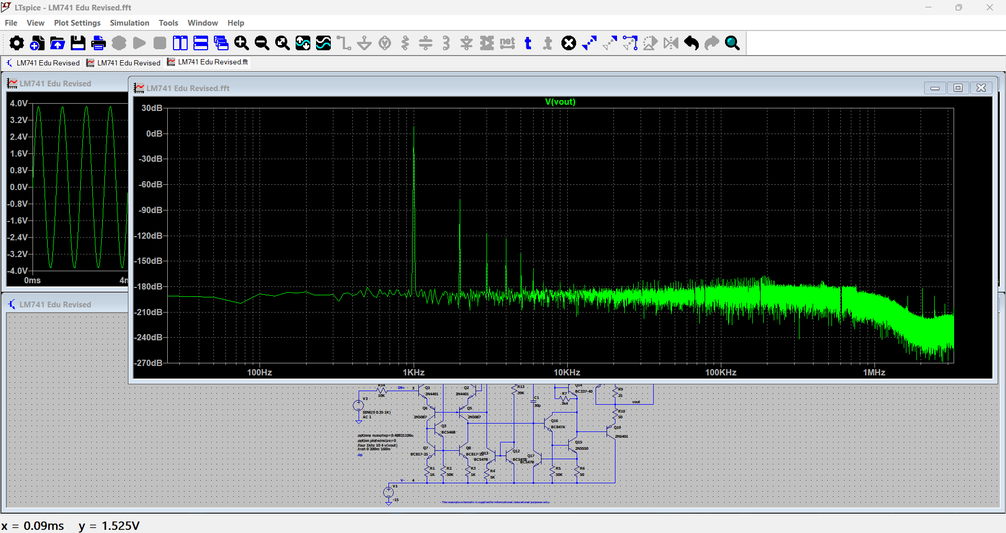
Task: Create a new schematic with toolbar icon
Action: tap(37, 43)
